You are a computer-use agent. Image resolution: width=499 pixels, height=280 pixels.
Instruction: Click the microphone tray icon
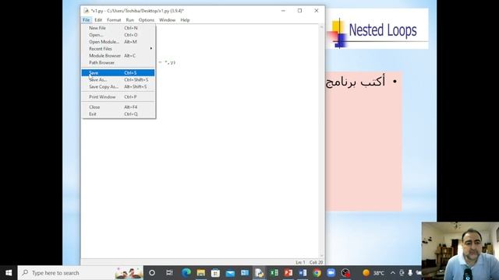click(410, 273)
